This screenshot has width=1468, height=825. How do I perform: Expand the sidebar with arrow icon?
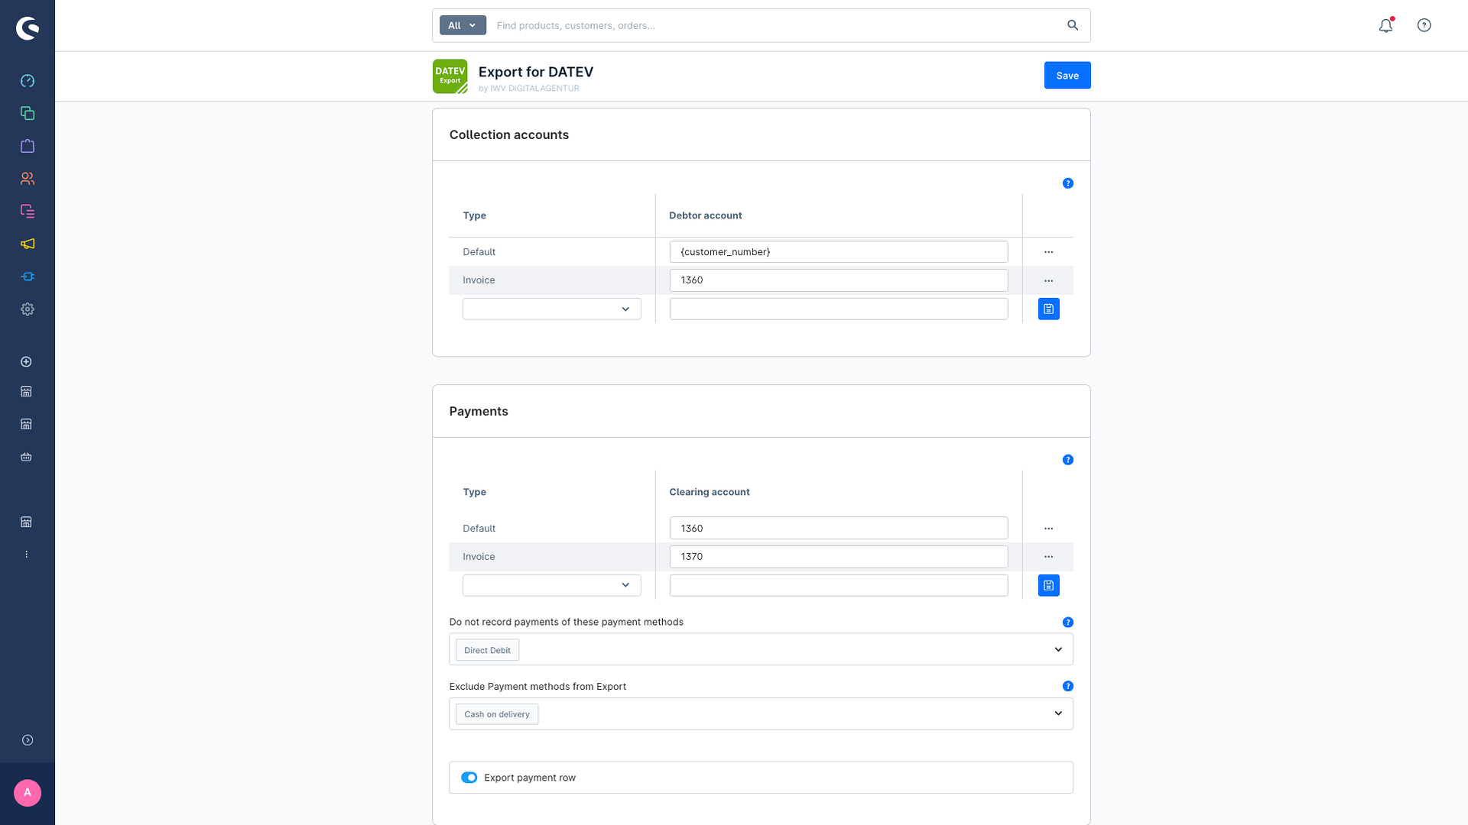coord(28,740)
